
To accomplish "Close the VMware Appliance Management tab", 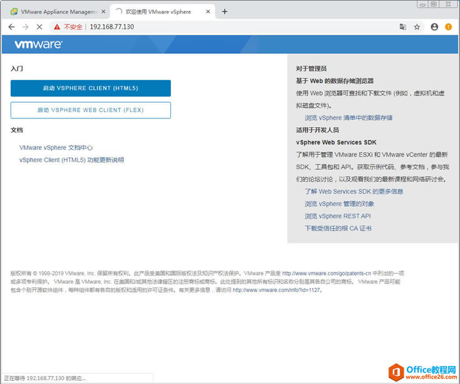I will [x=103, y=12].
